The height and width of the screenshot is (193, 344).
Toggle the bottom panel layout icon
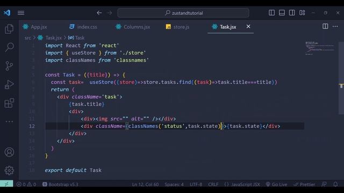coord(282,13)
